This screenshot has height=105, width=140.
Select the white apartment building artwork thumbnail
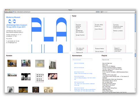53,64
